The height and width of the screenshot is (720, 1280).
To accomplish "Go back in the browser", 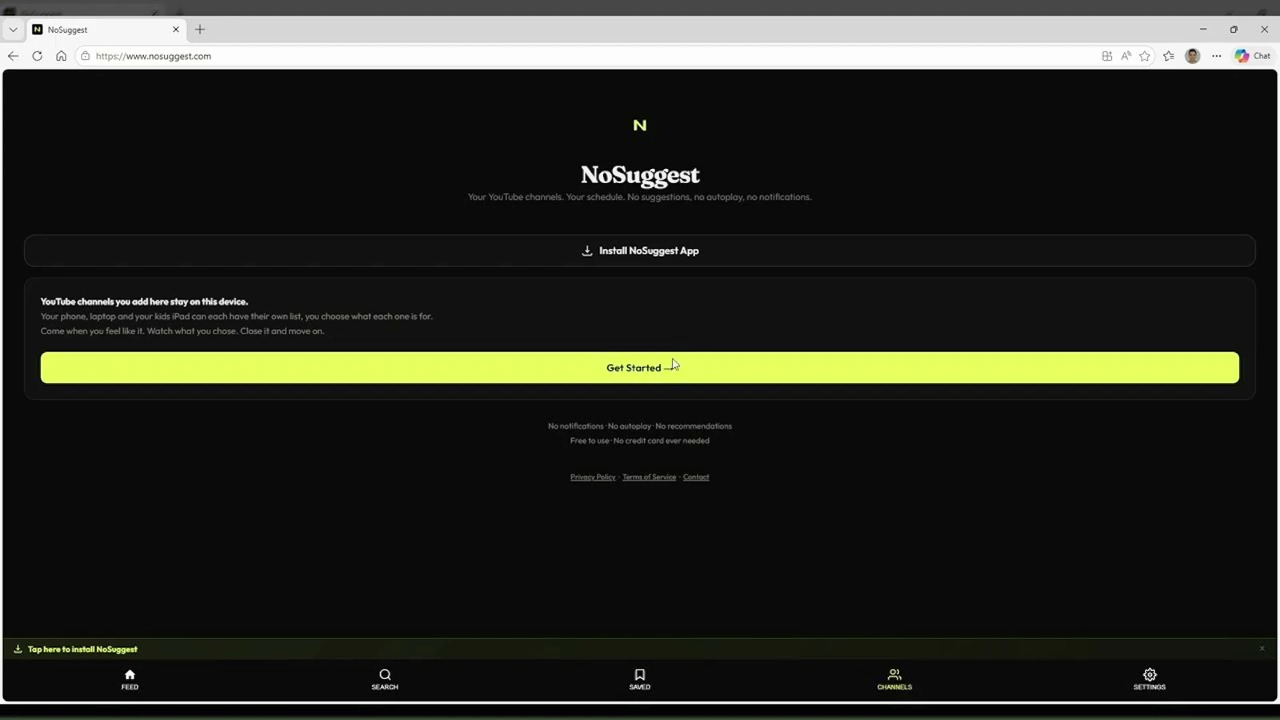I will [x=13, y=56].
